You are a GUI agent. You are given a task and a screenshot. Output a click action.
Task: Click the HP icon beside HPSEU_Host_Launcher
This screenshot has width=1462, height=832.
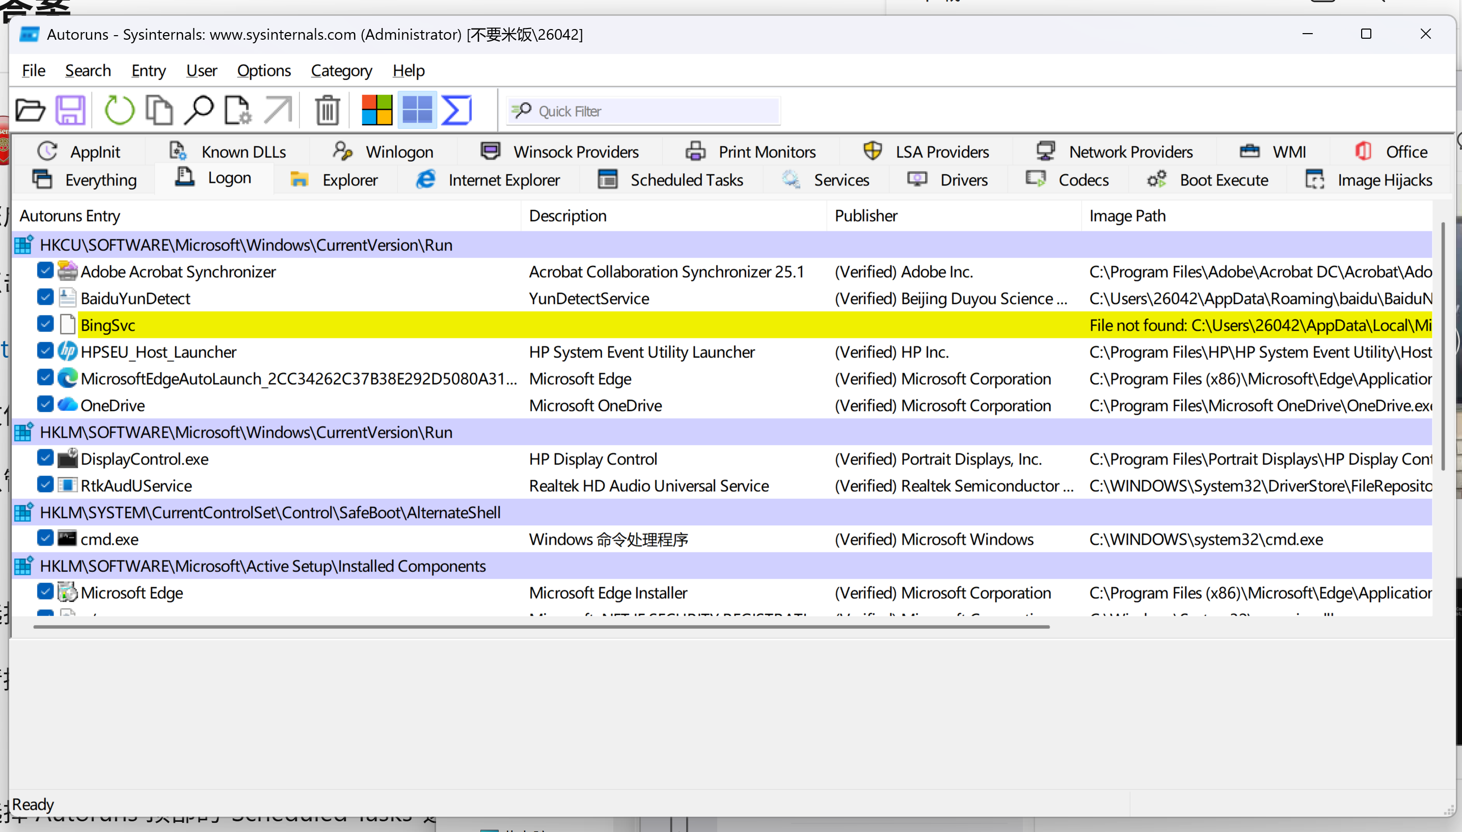(x=67, y=352)
